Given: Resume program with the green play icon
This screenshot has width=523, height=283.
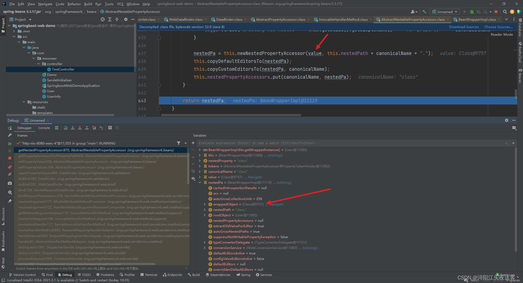Looking at the screenshot, I should (x=10, y=144).
